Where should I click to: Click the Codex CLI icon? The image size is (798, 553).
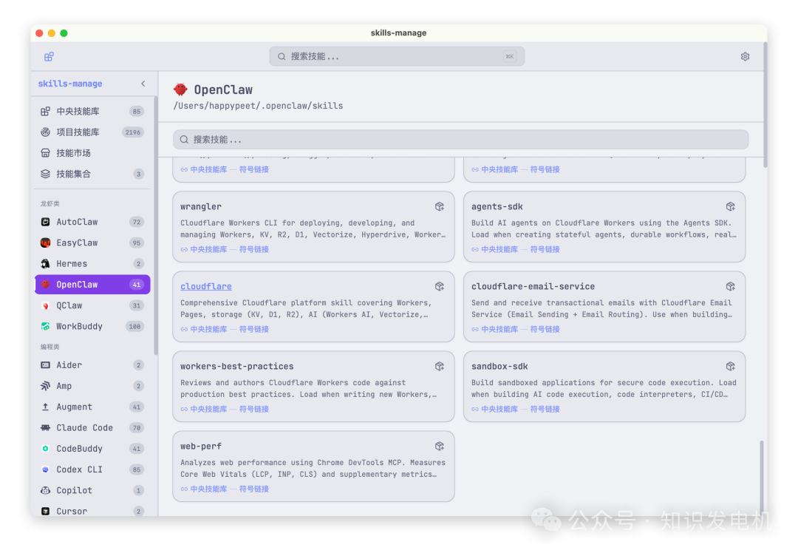(45, 469)
